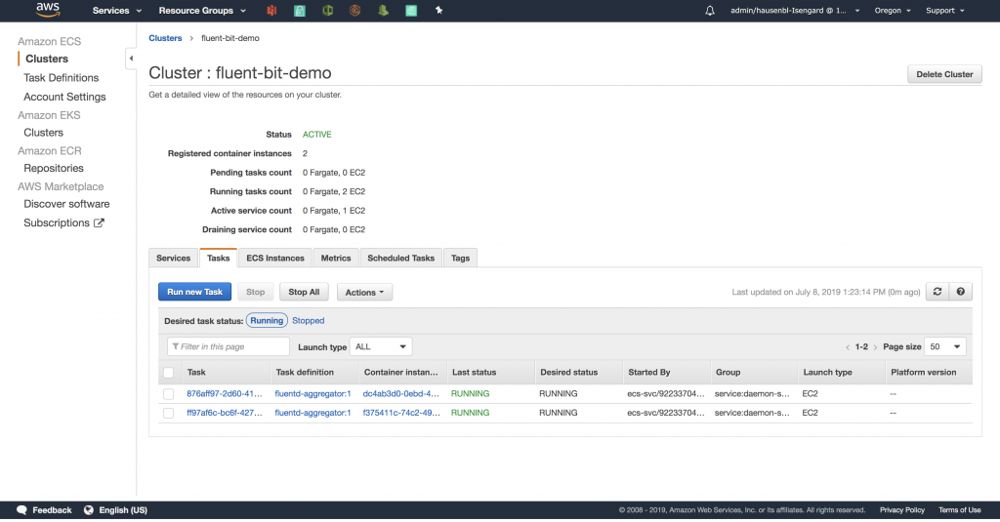The width and height of the screenshot is (1000, 522).
Task: Open the Launch type ALL dropdown
Action: [381, 346]
